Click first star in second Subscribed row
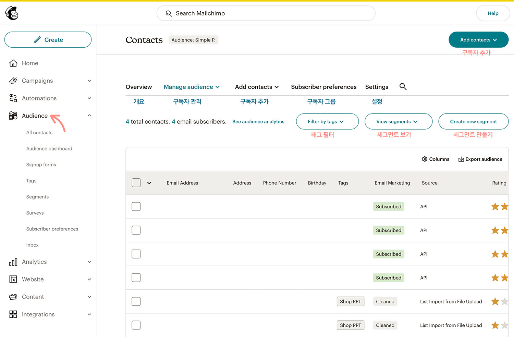514x337 pixels. click(x=495, y=230)
